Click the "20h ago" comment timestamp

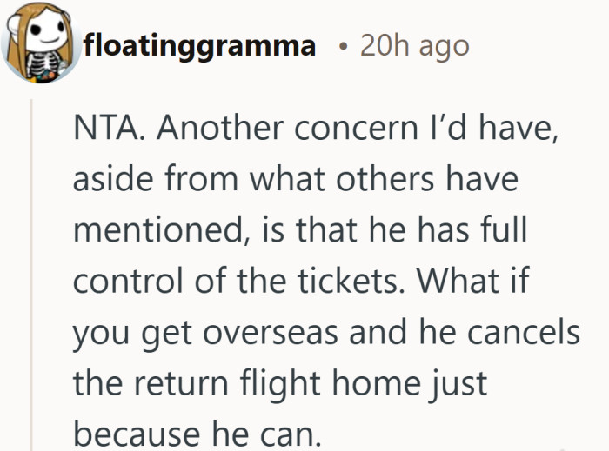[414, 46]
